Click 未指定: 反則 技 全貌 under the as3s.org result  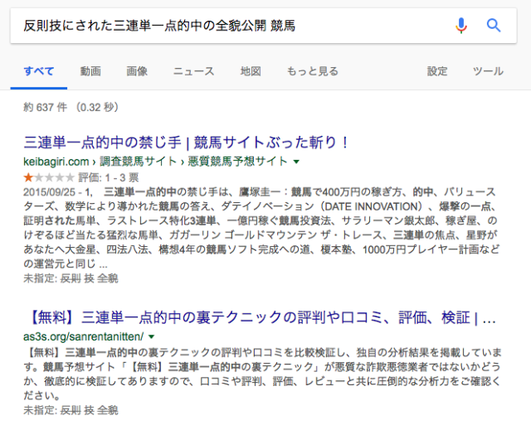tap(71, 410)
